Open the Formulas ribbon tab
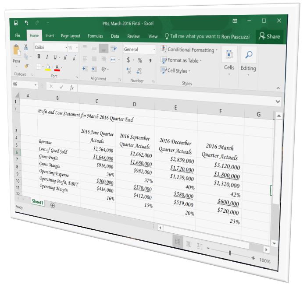This screenshot has height=288, width=307. (95, 36)
